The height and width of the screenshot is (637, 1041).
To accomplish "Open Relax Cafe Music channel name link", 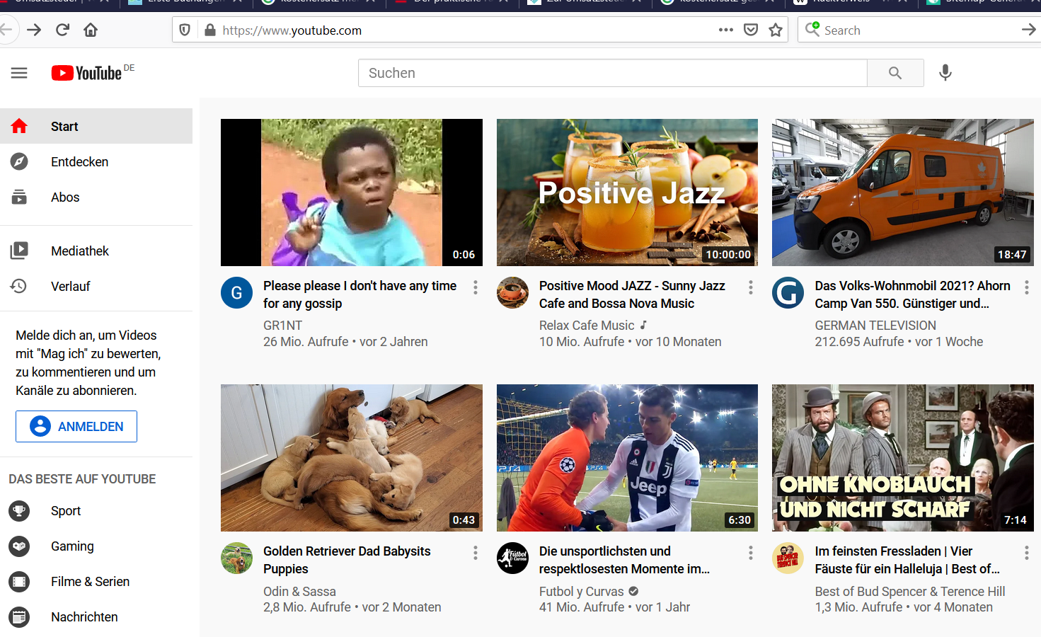I will (x=587, y=325).
